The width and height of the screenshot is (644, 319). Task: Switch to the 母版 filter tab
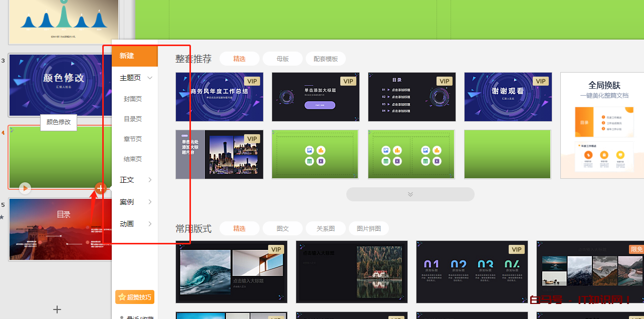pos(283,59)
